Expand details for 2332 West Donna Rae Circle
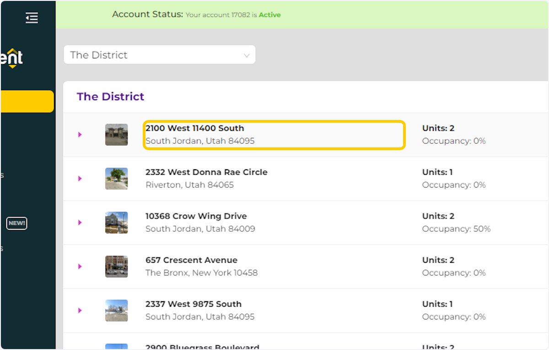 click(x=80, y=178)
